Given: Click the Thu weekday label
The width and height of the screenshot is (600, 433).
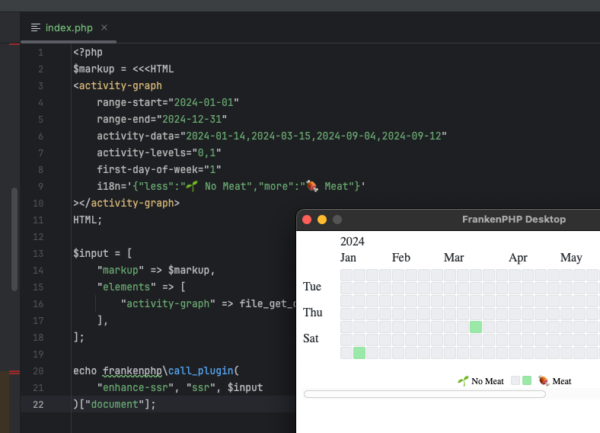Looking at the screenshot, I should [x=313, y=313].
